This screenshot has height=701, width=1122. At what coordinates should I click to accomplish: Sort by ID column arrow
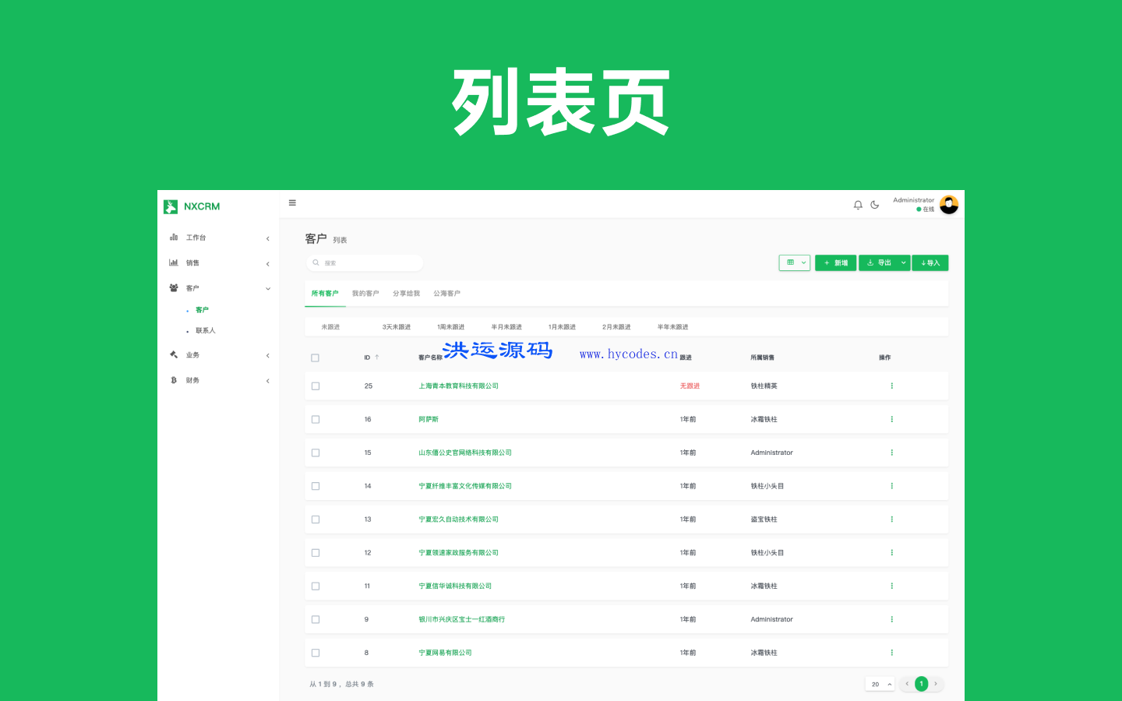click(377, 358)
